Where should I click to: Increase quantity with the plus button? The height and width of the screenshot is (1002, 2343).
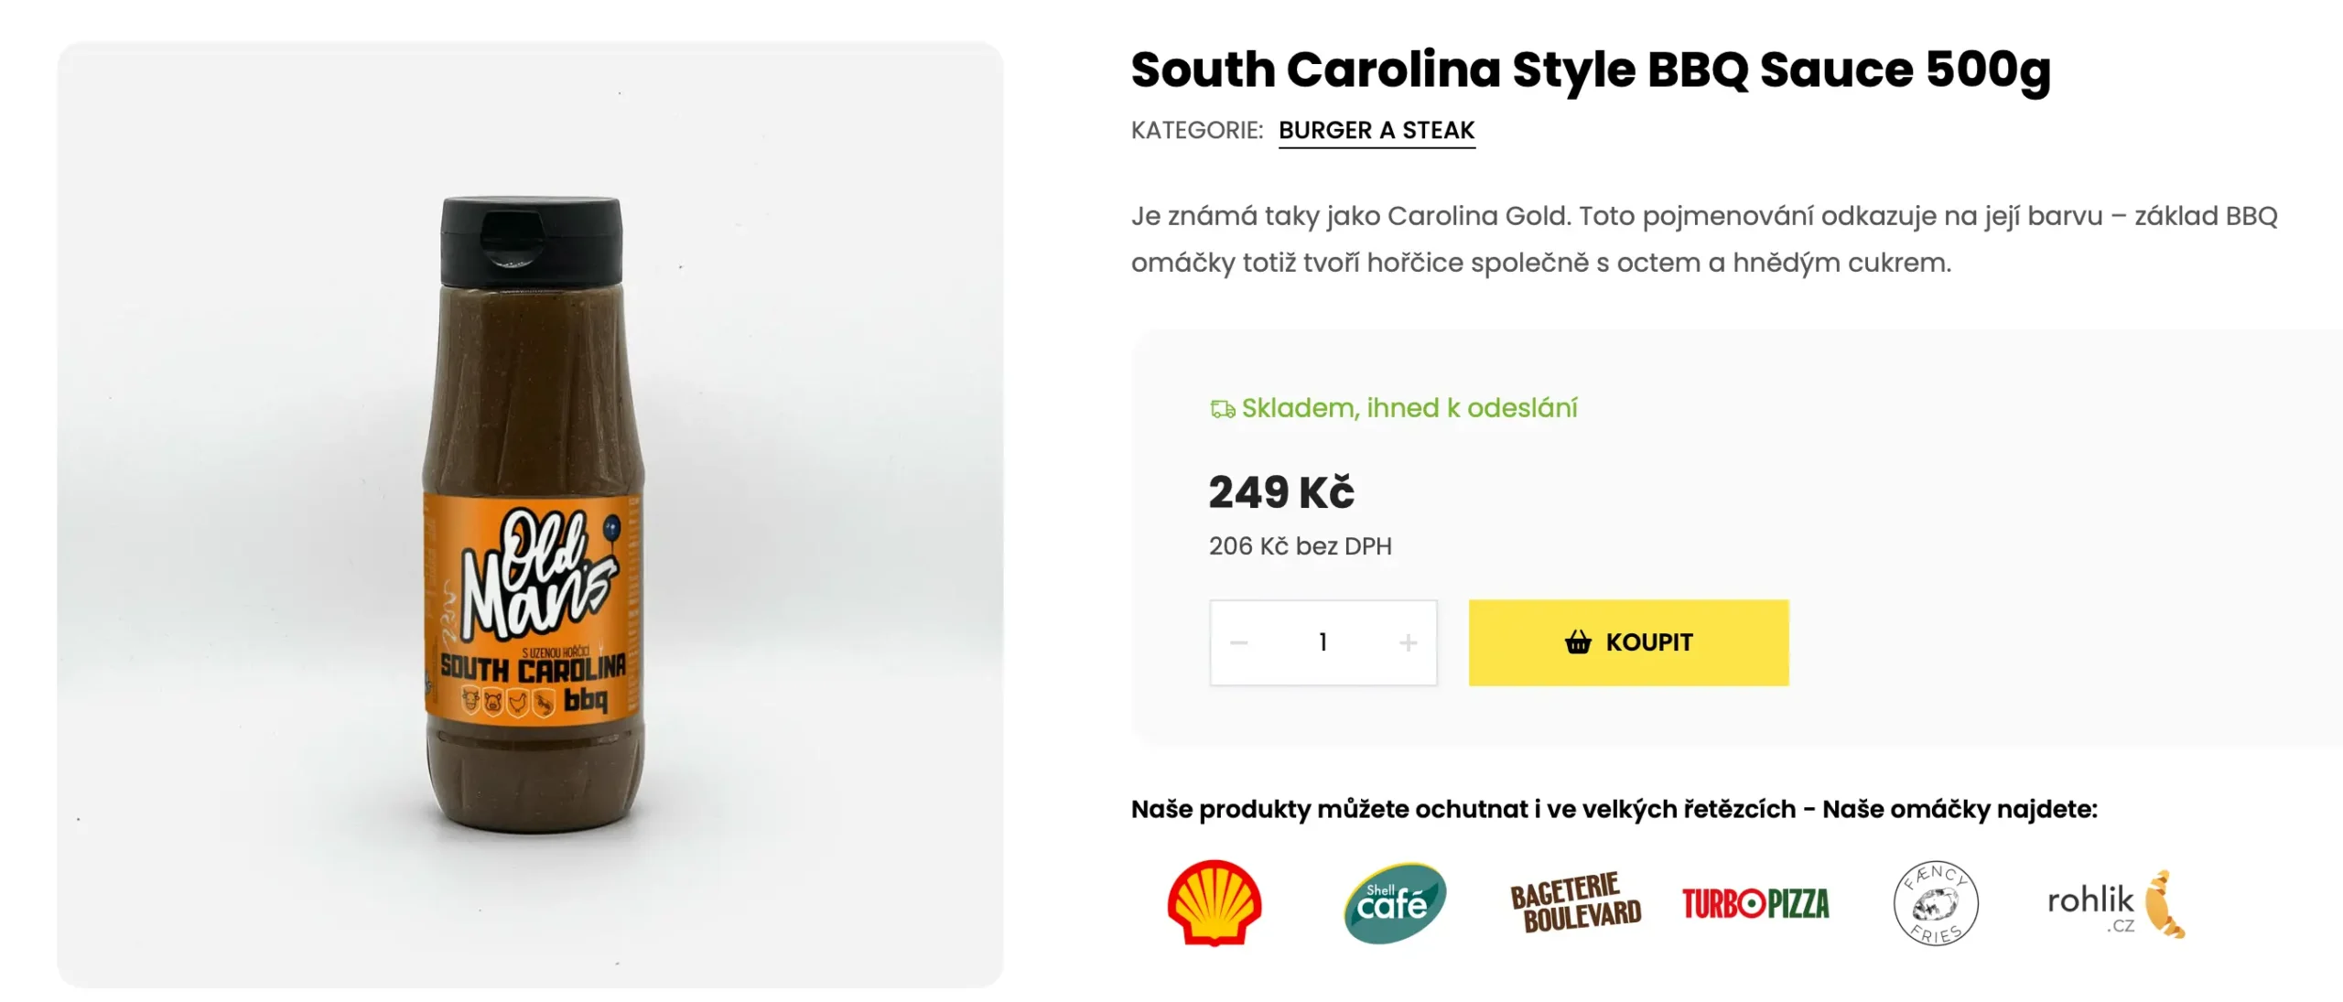tap(1408, 642)
